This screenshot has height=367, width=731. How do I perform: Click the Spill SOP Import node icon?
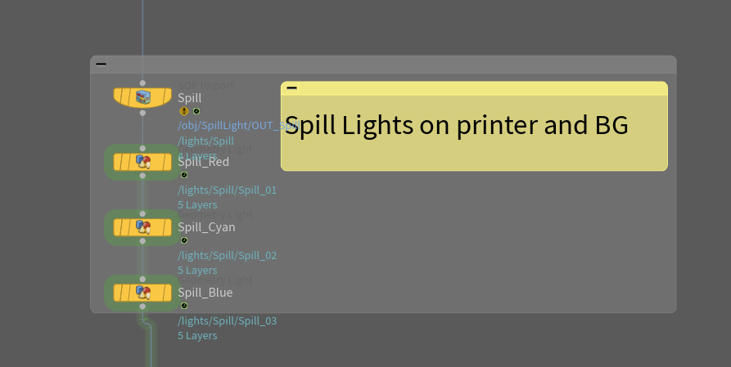(142, 97)
